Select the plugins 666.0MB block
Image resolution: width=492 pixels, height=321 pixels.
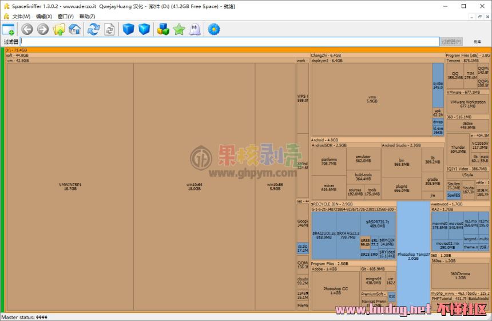click(x=402, y=188)
